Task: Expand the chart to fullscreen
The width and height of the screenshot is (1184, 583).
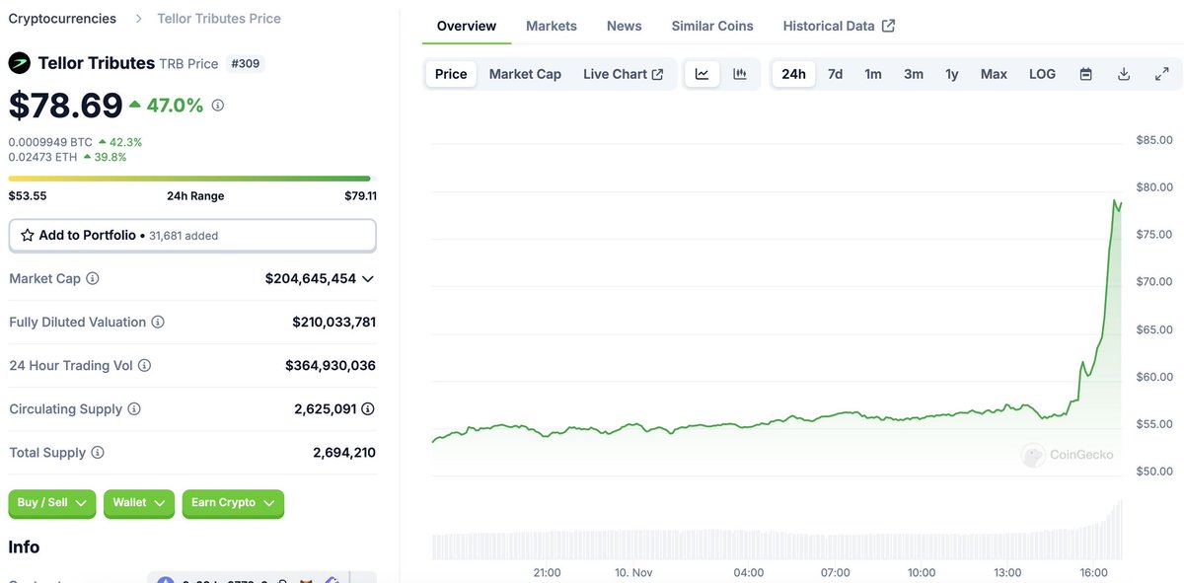Action: (x=1161, y=74)
